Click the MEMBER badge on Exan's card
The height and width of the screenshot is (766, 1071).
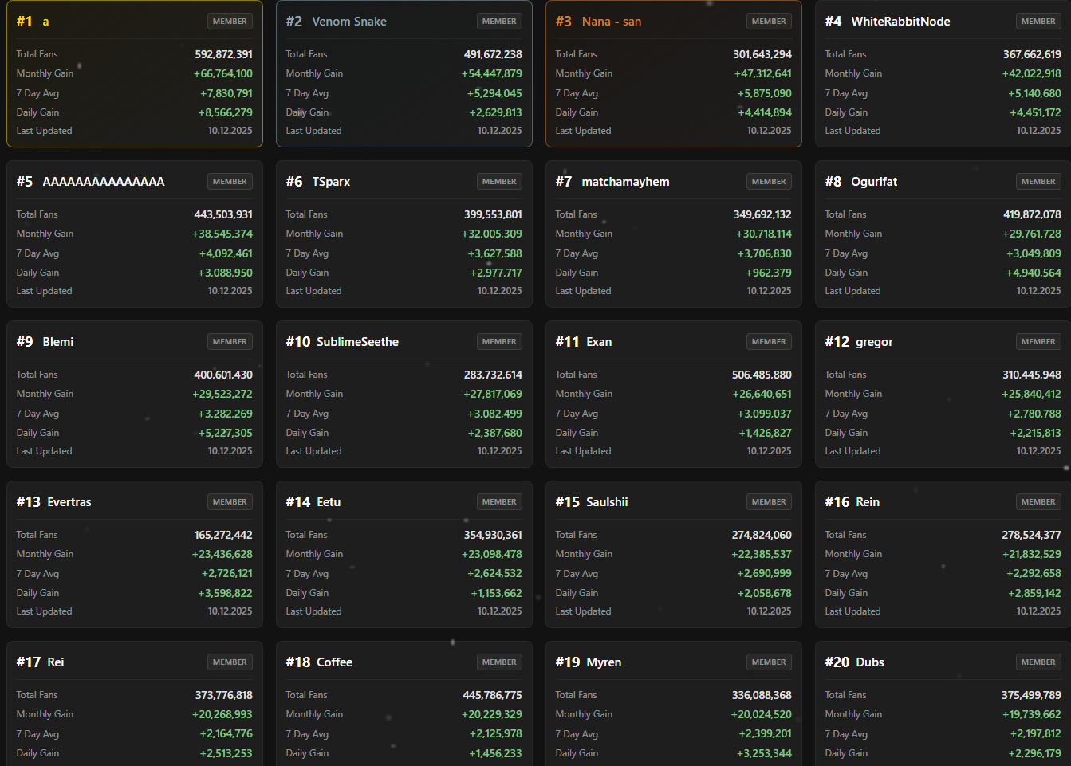click(769, 342)
